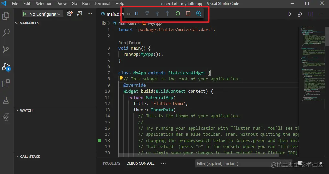Viewport: 329px width, 174px height.
Task: Click the debug-run icon in the editor title
Action: 300,14
